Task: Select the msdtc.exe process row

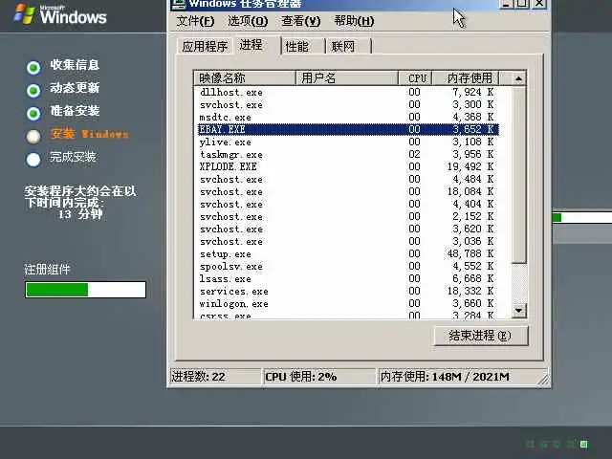Action: (348, 117)
